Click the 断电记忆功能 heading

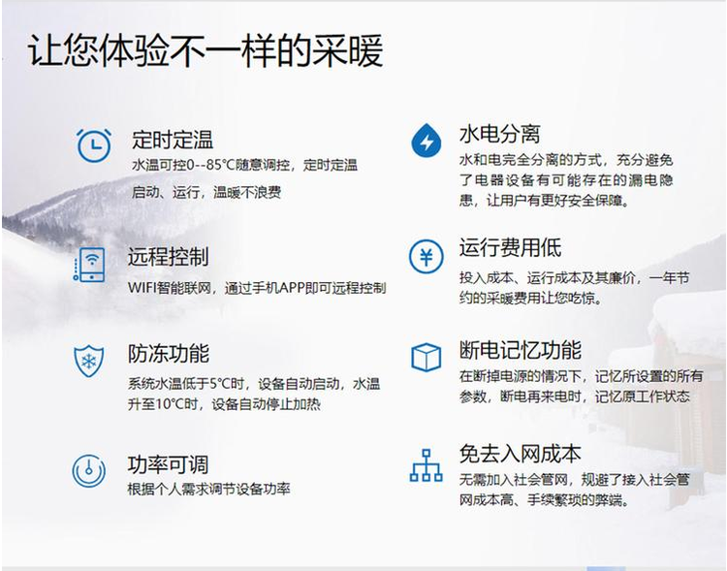[521, 350]
